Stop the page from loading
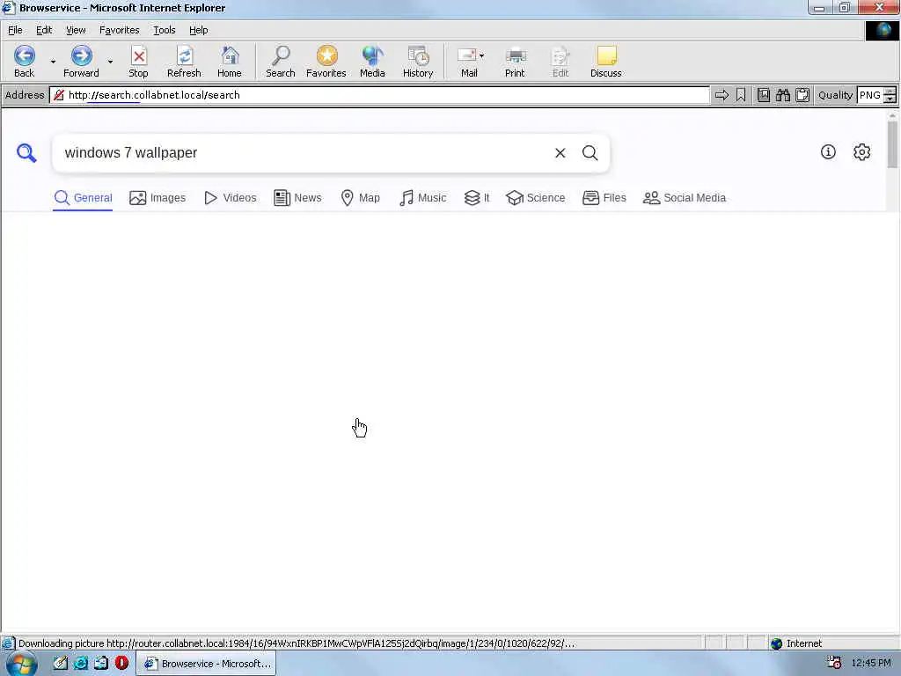Image resolution: width=901 pixels, height=676 pixels. click(138, 62)
